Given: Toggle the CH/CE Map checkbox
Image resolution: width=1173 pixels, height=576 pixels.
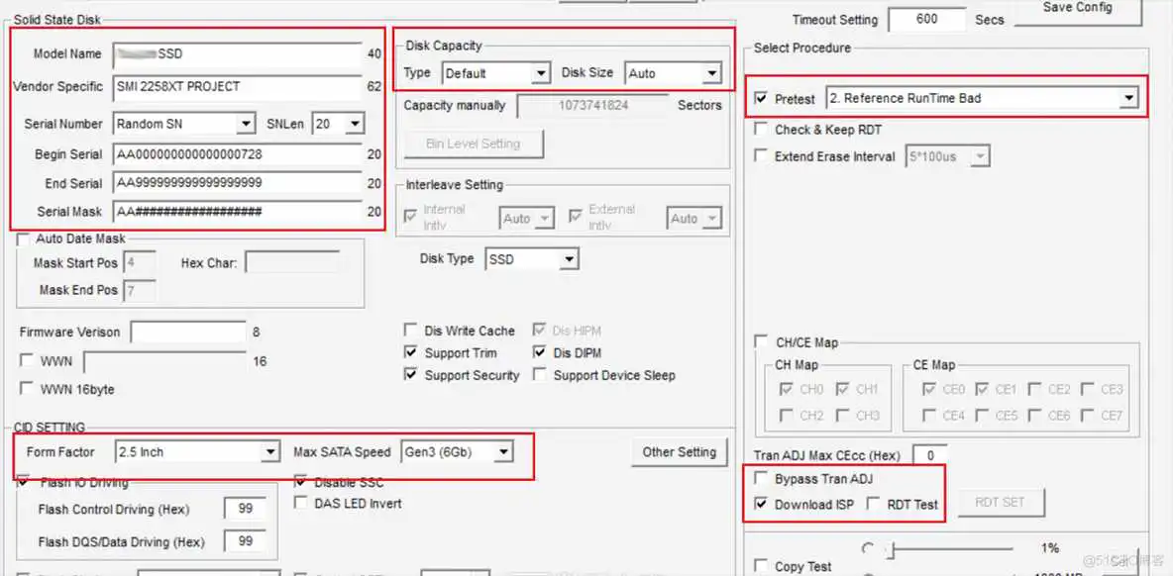Looking at the screenshot, I should tap(761, 342).
